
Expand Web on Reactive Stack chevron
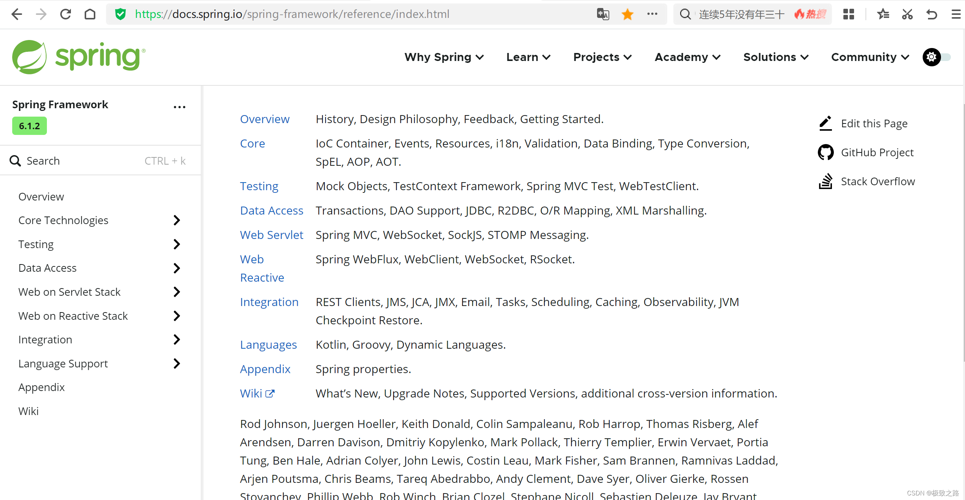pos(177,316)
